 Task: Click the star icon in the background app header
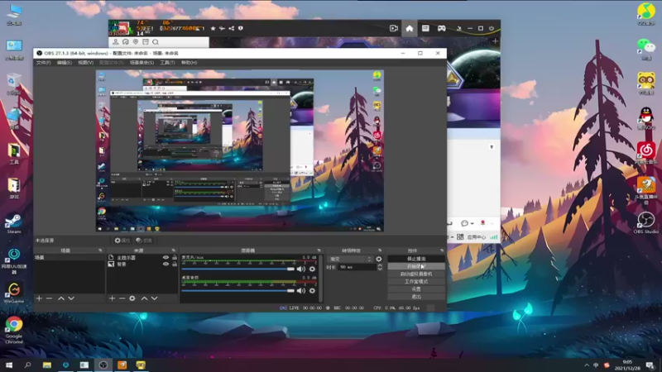pos(213,28)
